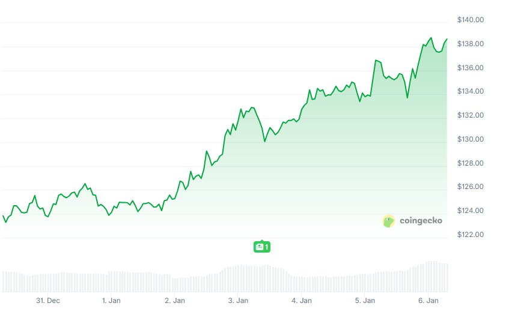This screenshot has height=318, width=509.
Task: Click the $130.00 price label
Action: click(471, 139)
